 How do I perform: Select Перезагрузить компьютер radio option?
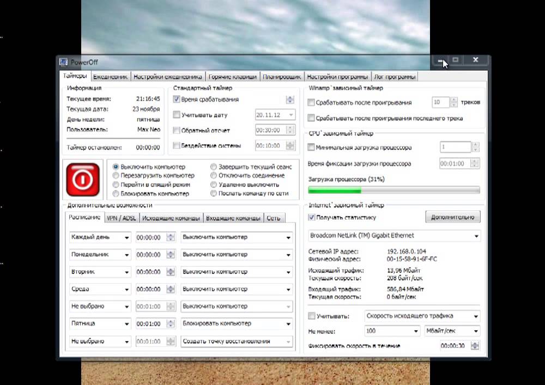click(x=116, y=176)
